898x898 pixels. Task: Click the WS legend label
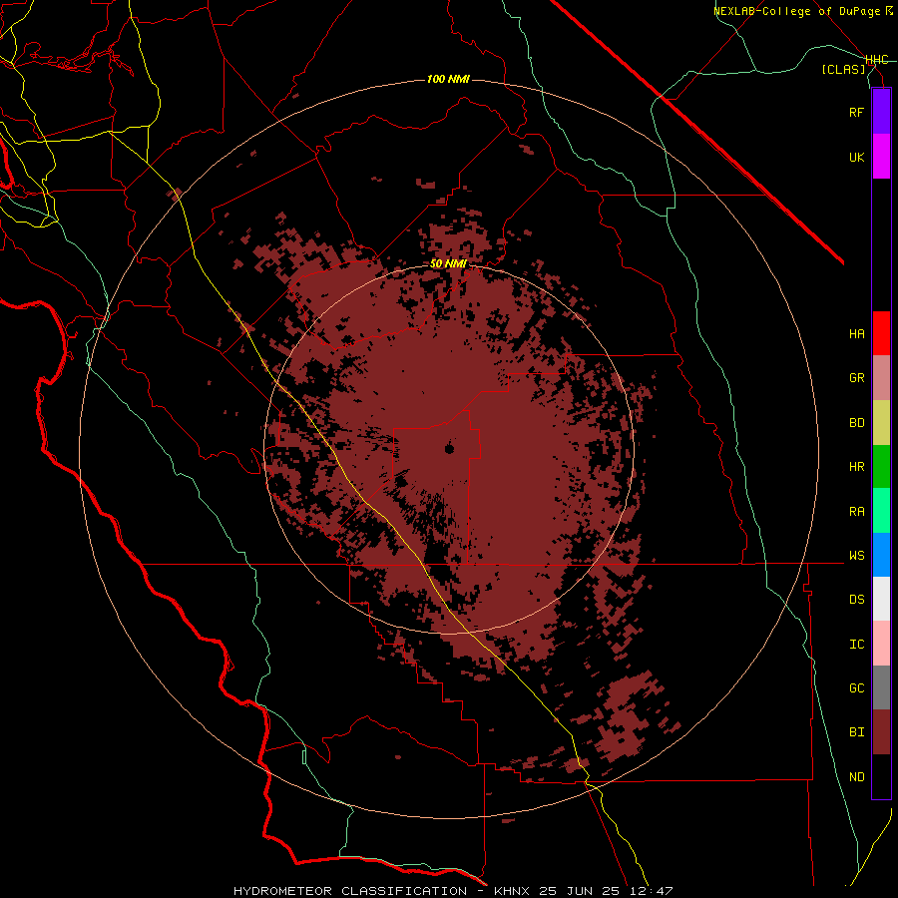[x=856, y=555]
